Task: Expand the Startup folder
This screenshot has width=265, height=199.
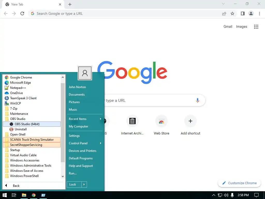Action: point(32,150)
